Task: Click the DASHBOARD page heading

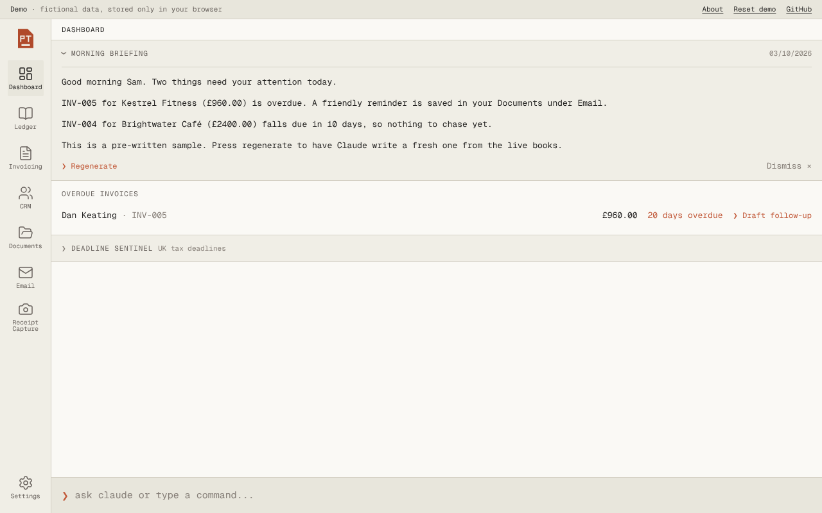Action: [x=83, y=30]
